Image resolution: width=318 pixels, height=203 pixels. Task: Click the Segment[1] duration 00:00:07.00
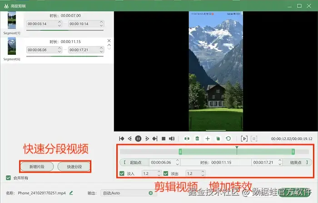[x=71, y=15]
